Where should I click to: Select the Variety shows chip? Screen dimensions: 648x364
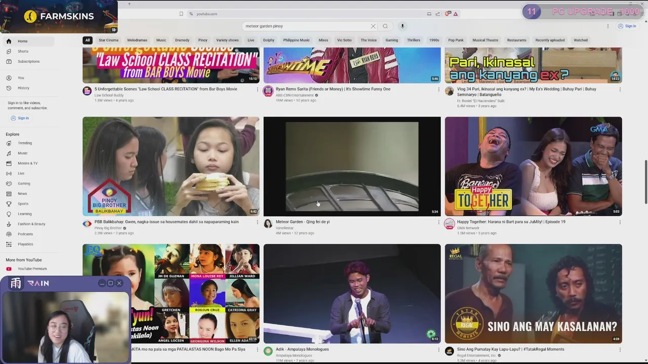click(227, 40)
